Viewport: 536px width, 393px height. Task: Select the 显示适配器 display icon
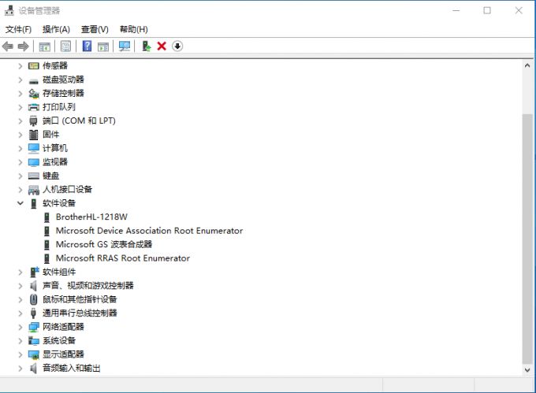coord(33,354)
